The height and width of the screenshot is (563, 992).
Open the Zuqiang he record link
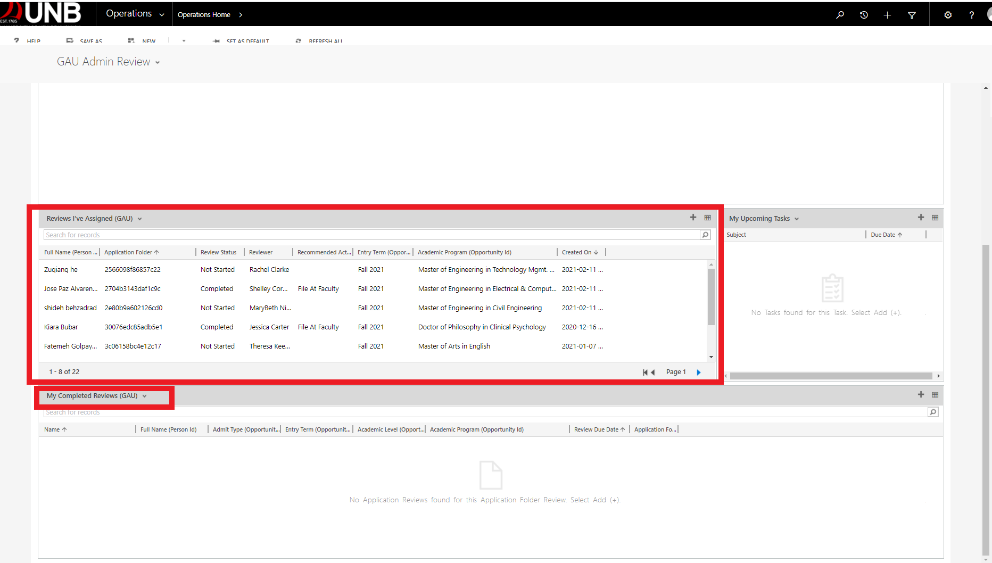click(61, 270)
